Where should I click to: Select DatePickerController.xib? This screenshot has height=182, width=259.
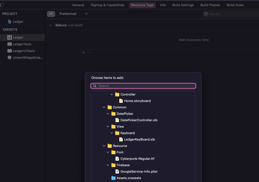(x=139, y=120)
